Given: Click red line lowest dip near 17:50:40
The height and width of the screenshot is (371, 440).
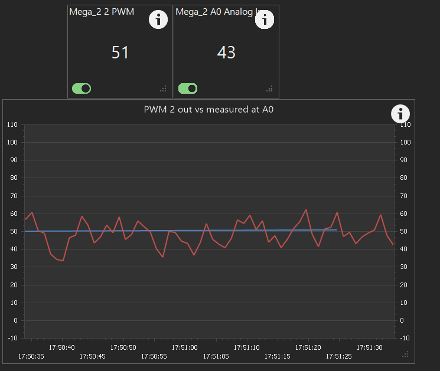Looking at the screenshot, I should (63, 260).
